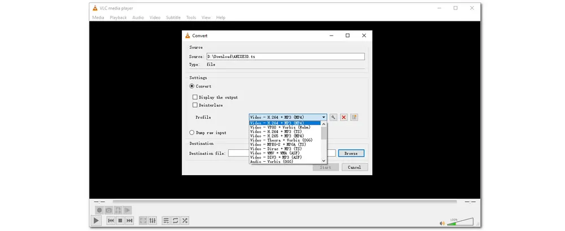The width and height of the screenshot is (565, 231).
Task: Click the Browse button
Action: 351,153
